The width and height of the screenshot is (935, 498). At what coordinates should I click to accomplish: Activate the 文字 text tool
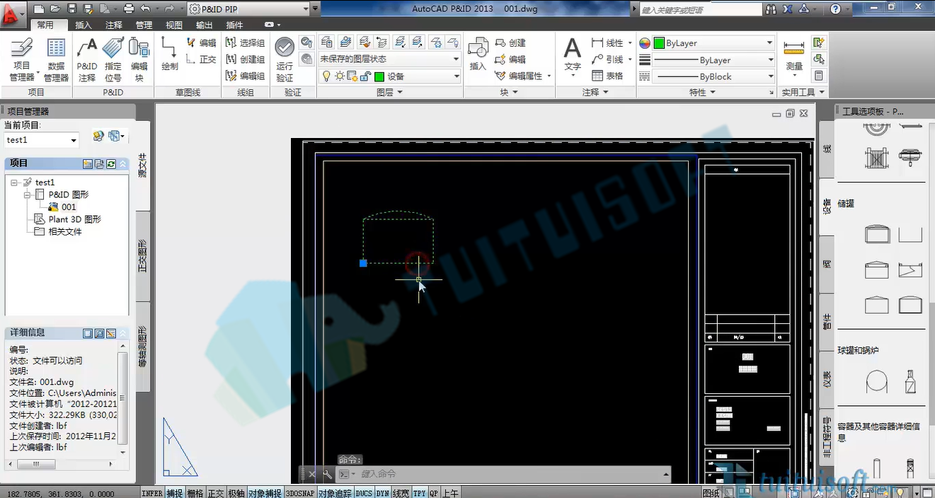click(573, 55)
